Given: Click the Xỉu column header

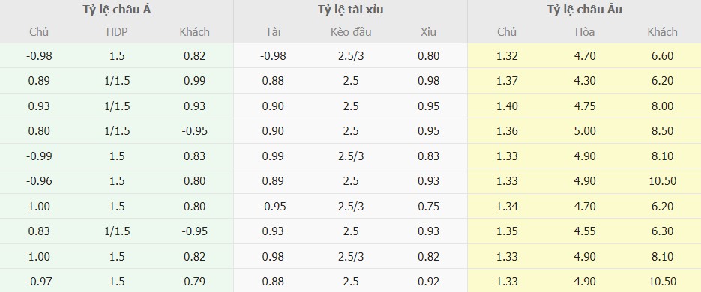Looking at the screenshot, I should [428, 32].
